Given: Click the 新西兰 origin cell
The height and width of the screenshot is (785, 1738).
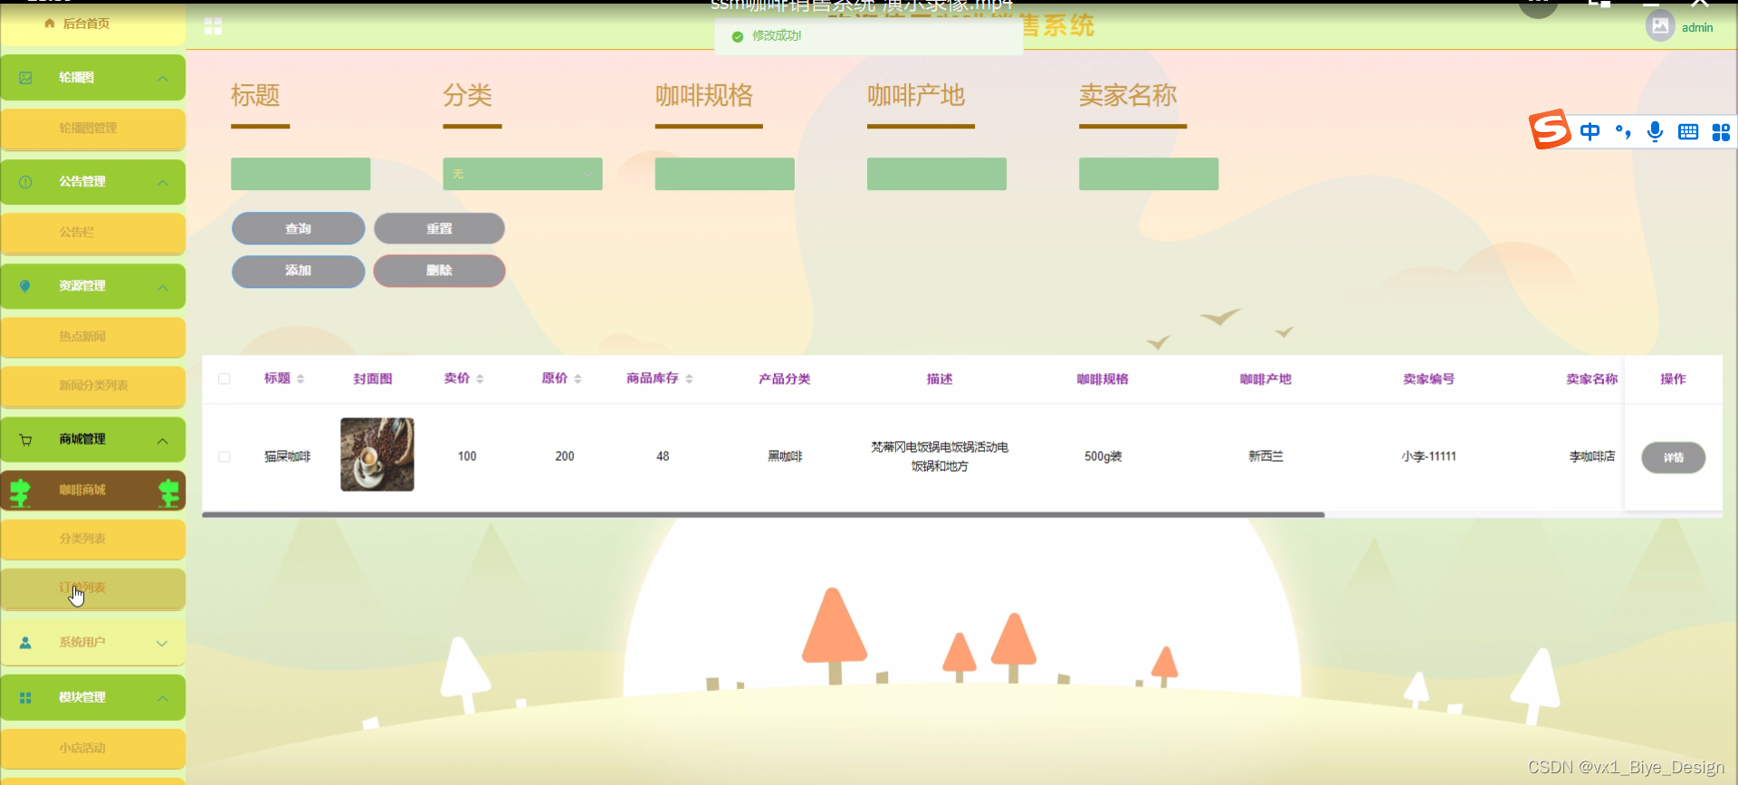Looking at the screenshot, I should click(x=1265, y=456).
